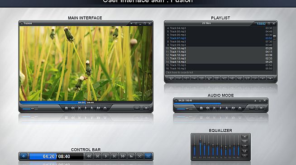Click rewind in the Audio Mode player
The width and height of the screenshot is (296, 165).
pos(208,108)
